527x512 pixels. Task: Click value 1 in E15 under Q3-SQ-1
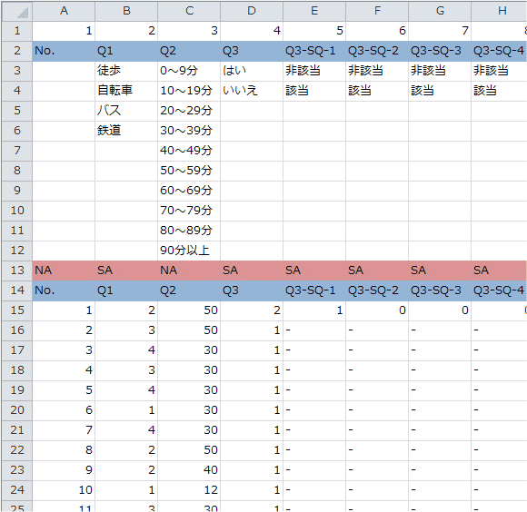pyautogui.click(x=314, y=310)
